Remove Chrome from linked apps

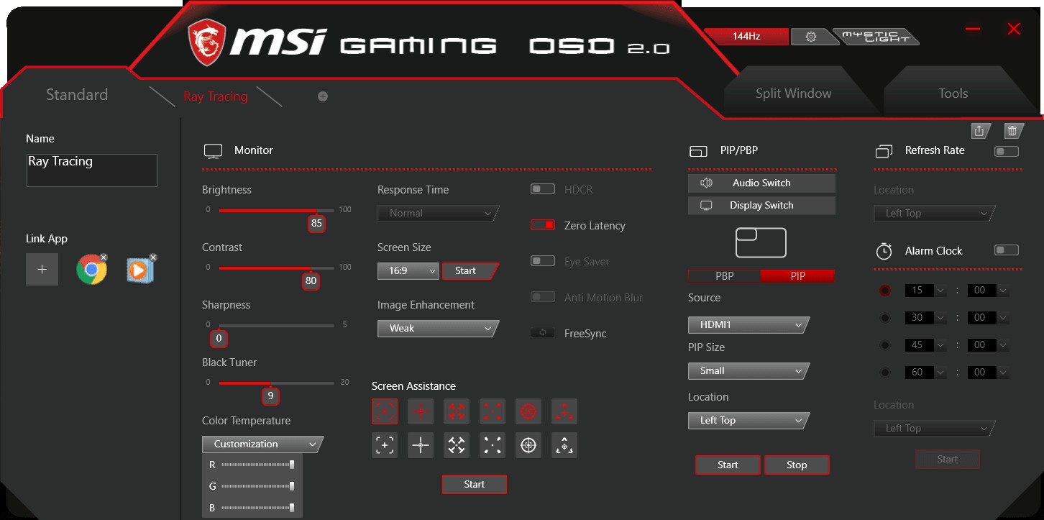click(104, 257)
